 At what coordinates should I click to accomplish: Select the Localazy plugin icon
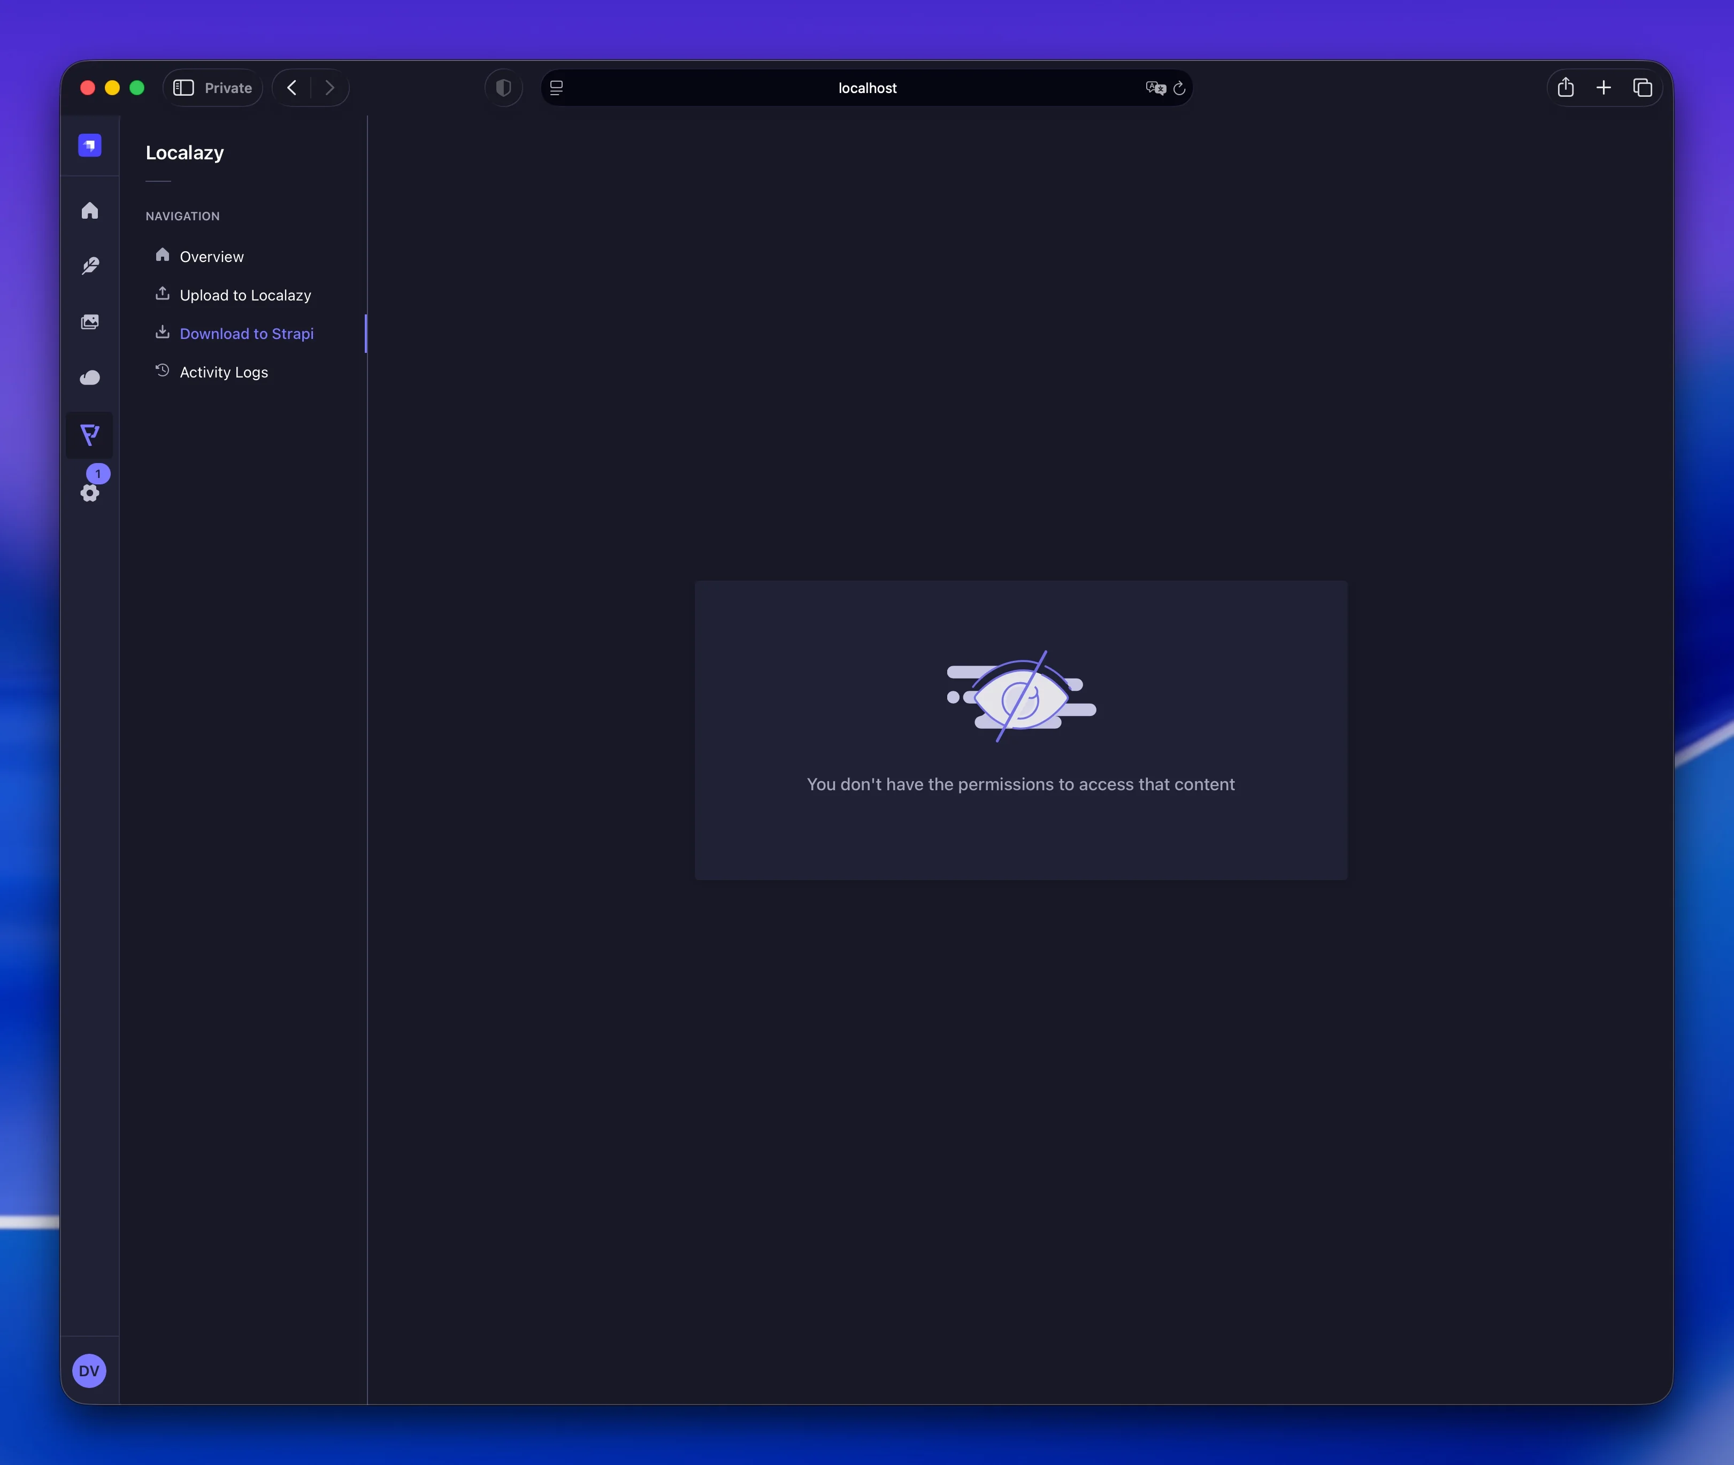(x=90, y=435)
